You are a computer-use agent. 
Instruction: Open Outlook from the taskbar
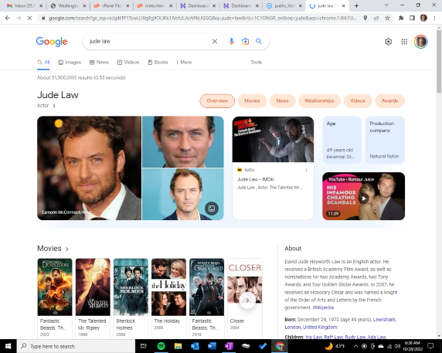[x=195, y=346]
